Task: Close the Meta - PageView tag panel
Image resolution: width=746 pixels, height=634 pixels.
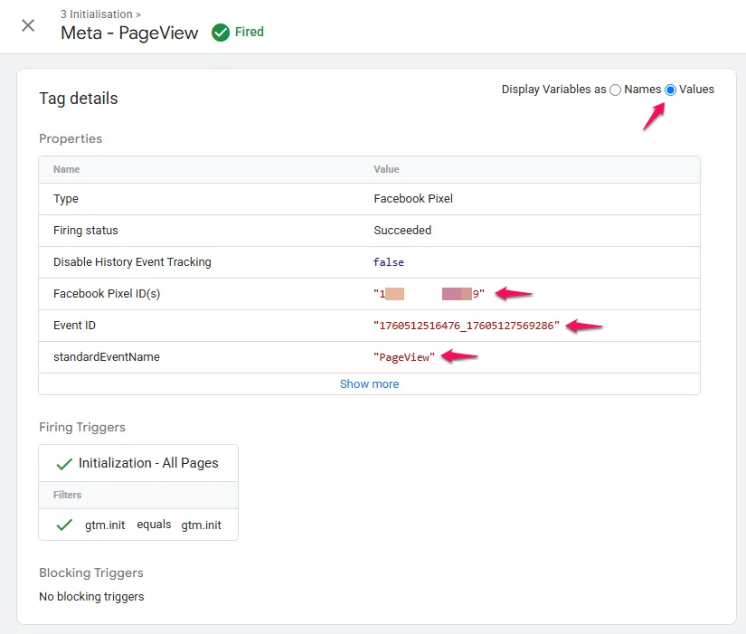Action: (x=28, y=25)
